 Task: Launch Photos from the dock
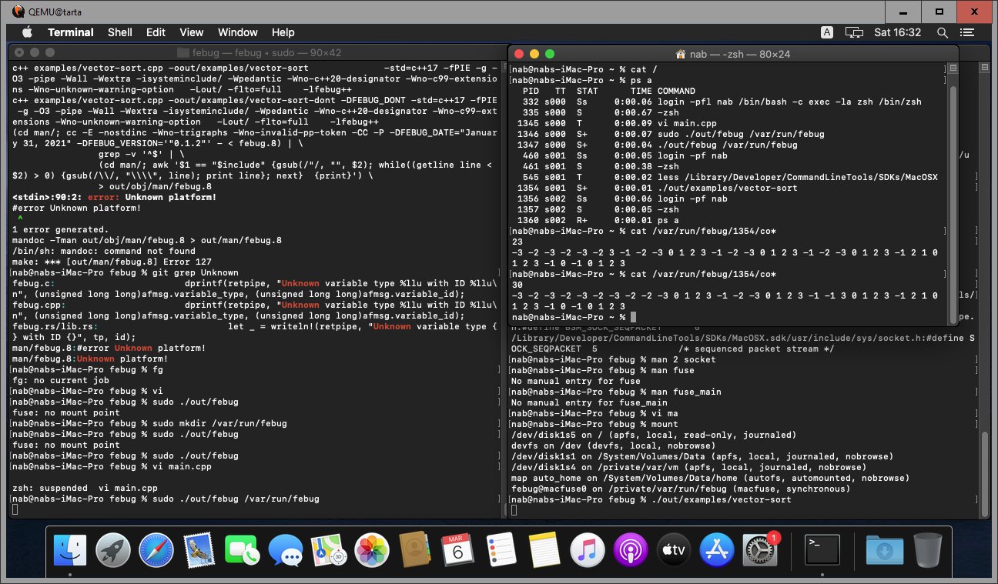click(372, 550)
